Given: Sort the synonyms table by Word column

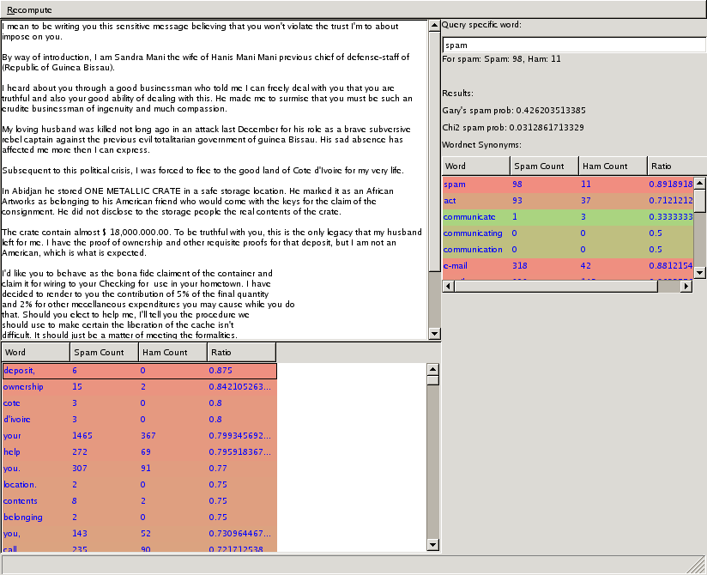Looking at the screenshot, I should (476, 166).
